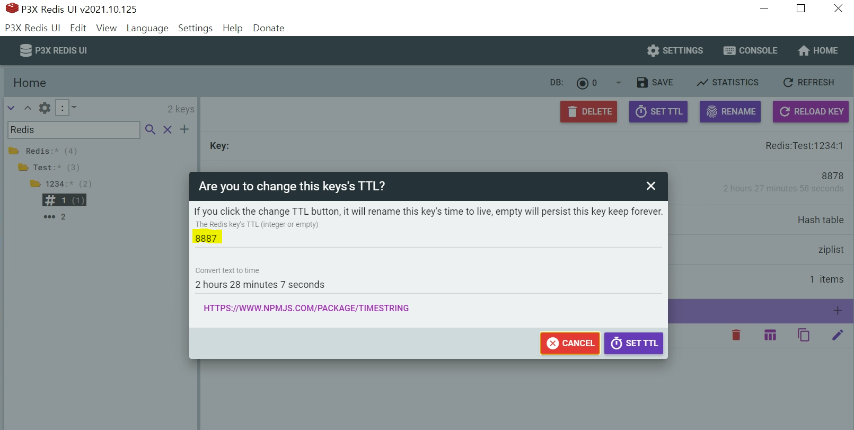The height and width of the screenshot is (430, 854).
Task: Click the '2 keys' count label
Action: coord(181,109)
